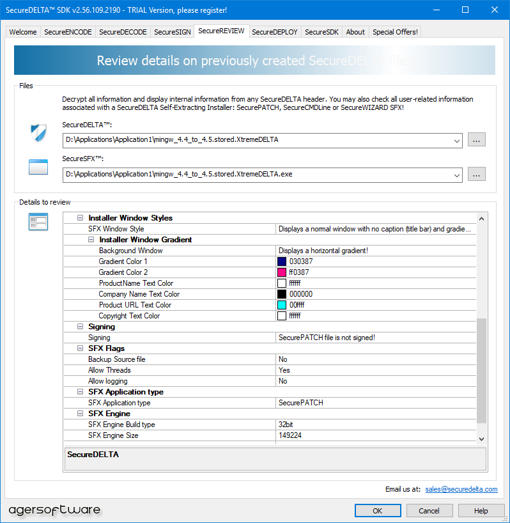510x523 pixels.
Task: Select the SFX Engine Build type row
Action: point(270,425)
